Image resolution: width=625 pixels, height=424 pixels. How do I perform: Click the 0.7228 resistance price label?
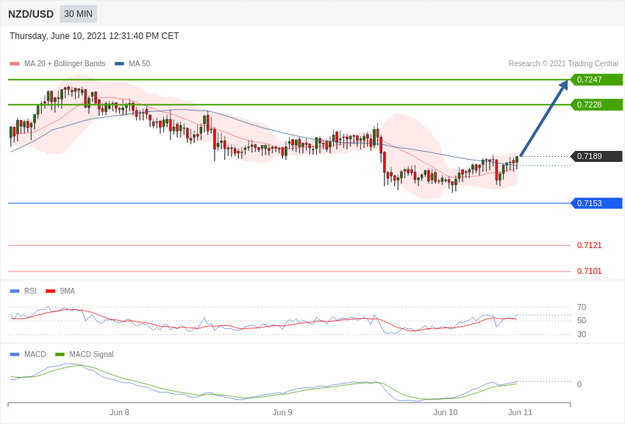(596, 105)
